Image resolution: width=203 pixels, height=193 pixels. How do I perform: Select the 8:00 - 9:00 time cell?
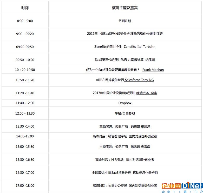click(x=25, y=21)
